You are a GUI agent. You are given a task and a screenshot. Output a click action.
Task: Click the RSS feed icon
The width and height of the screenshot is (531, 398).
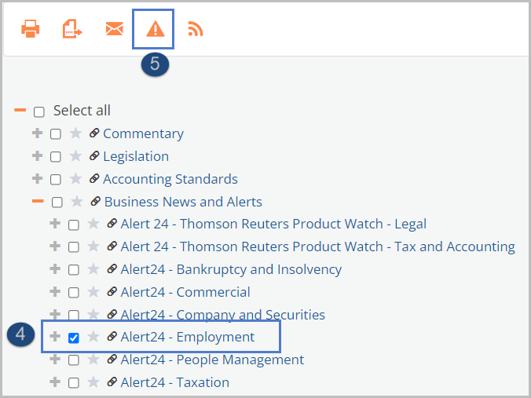pyautogui.click(x=196, y=29)
